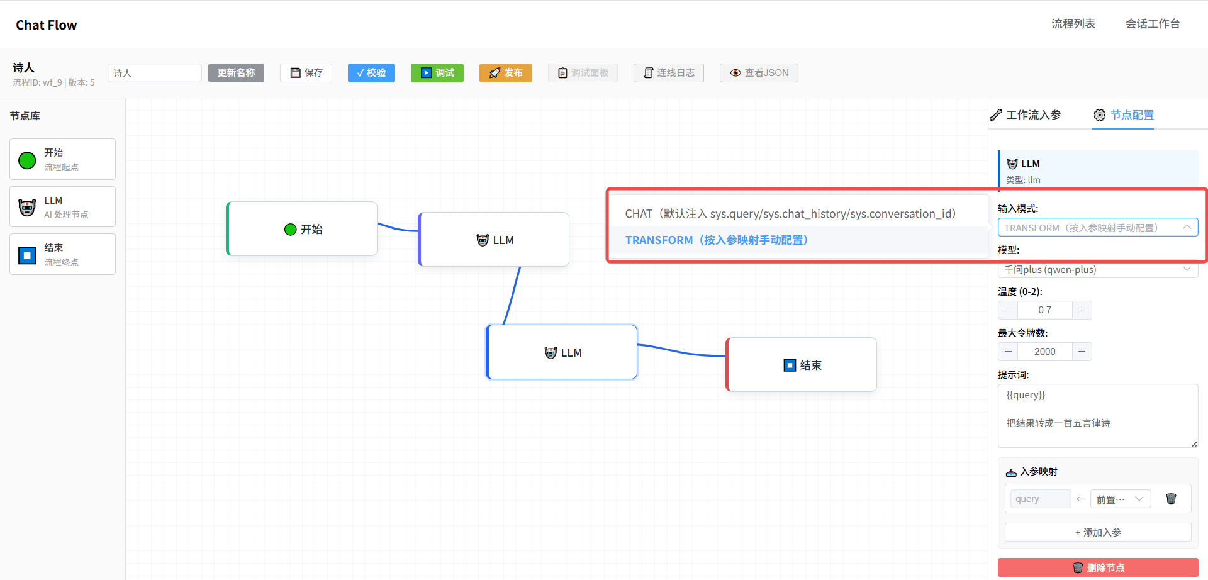
Task: Click the 调试面板 button
Action: [x=583, y=73]
